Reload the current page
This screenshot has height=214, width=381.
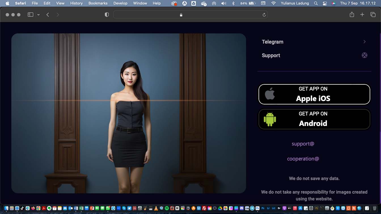pyautogui.click(x=264, y=15)
